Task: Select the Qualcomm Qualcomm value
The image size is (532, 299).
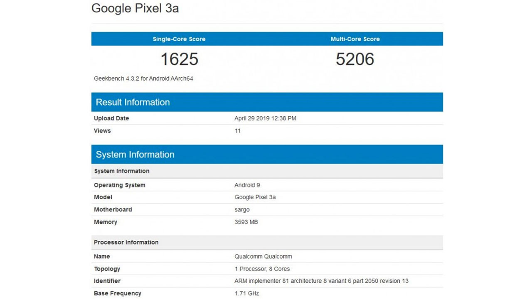Action: pyautogui.click(x=263, y=257)
